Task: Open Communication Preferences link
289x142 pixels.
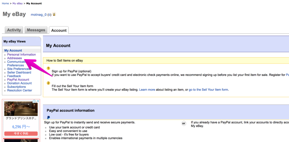Action: click(x=16, y=64)
